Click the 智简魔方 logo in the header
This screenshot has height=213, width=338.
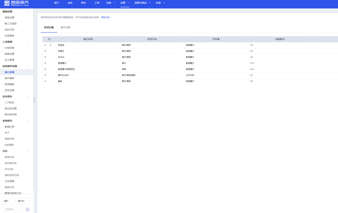(17, 4)
